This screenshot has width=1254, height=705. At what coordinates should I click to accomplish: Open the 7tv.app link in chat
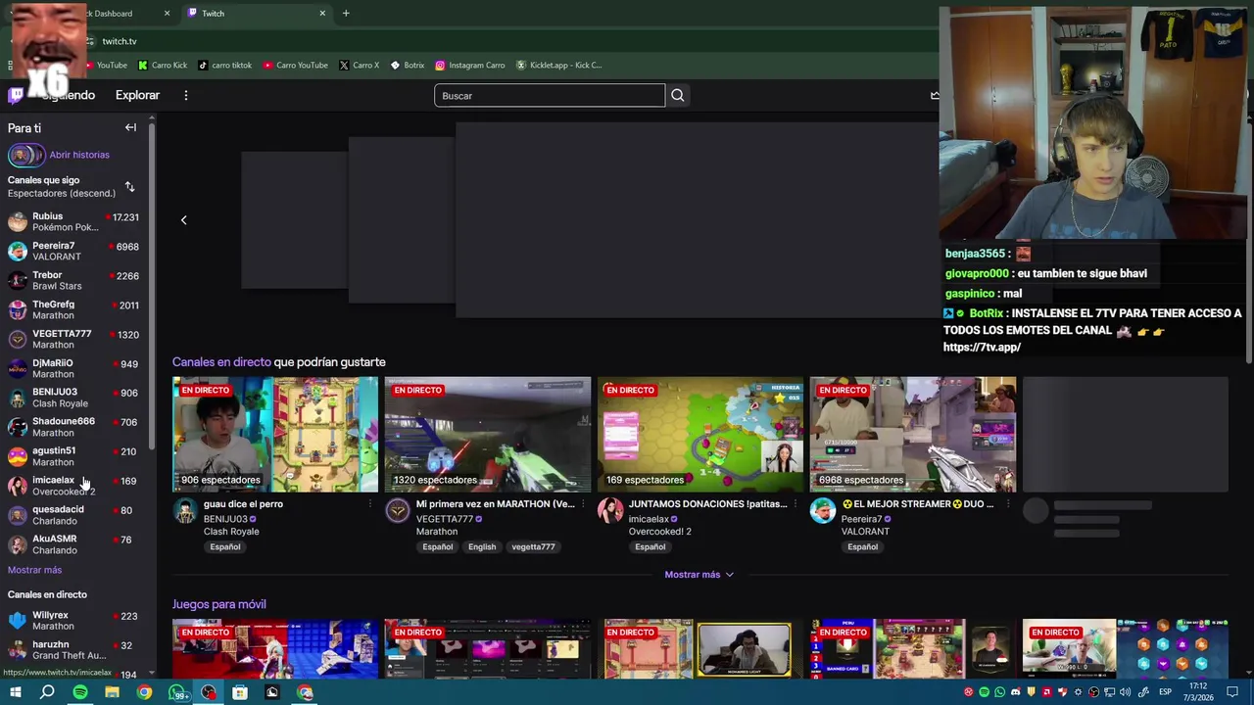[982, 347]
